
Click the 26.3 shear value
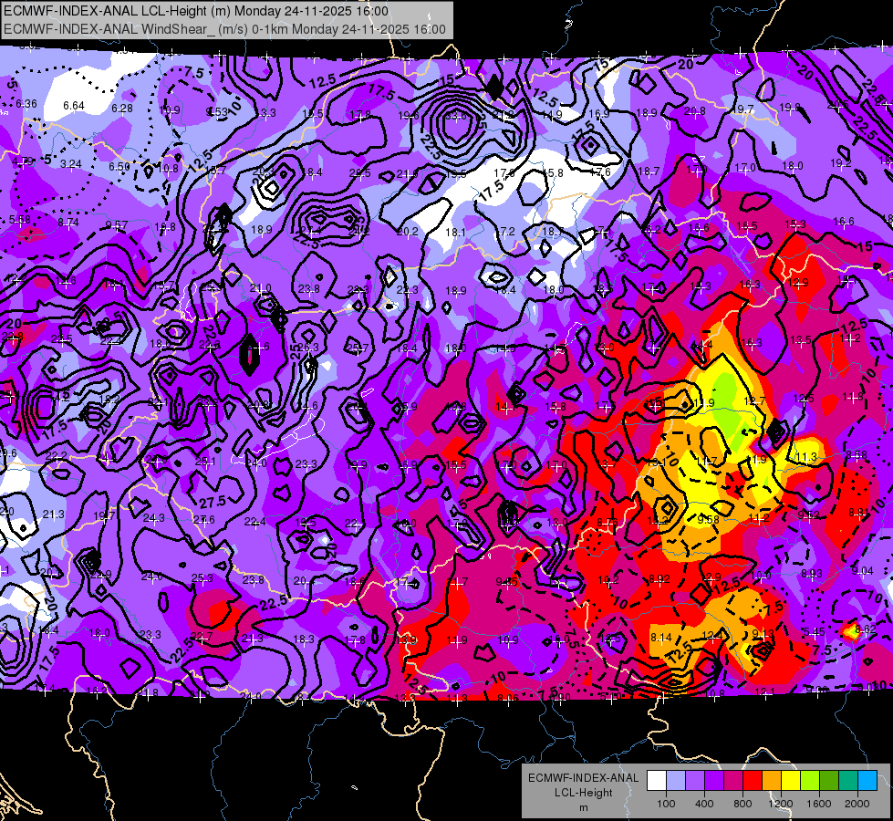307,347
